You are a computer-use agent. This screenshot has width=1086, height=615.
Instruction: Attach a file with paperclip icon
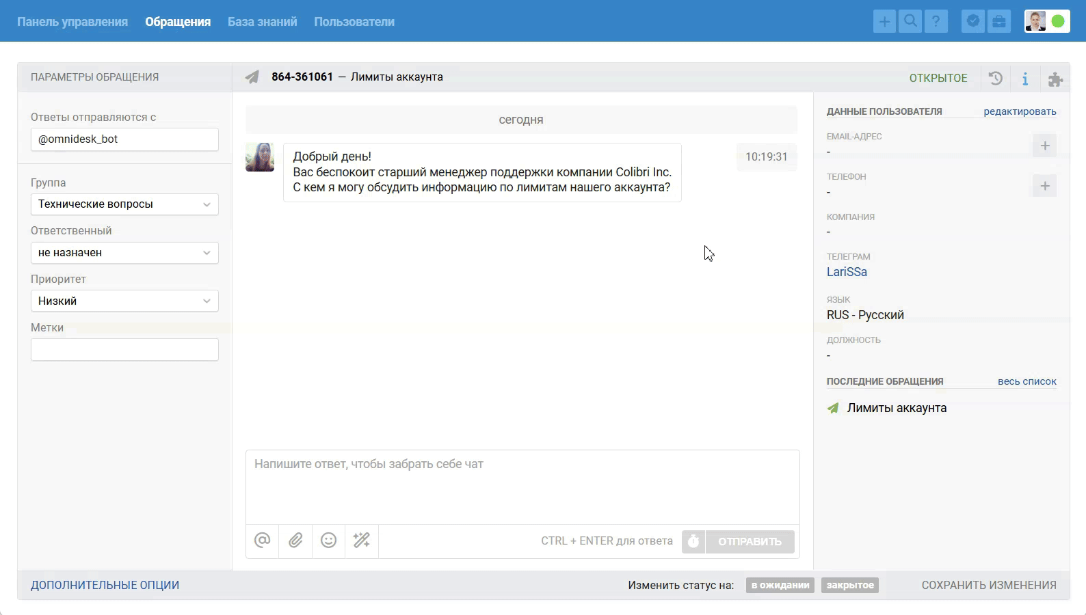(x=295, y=541)
